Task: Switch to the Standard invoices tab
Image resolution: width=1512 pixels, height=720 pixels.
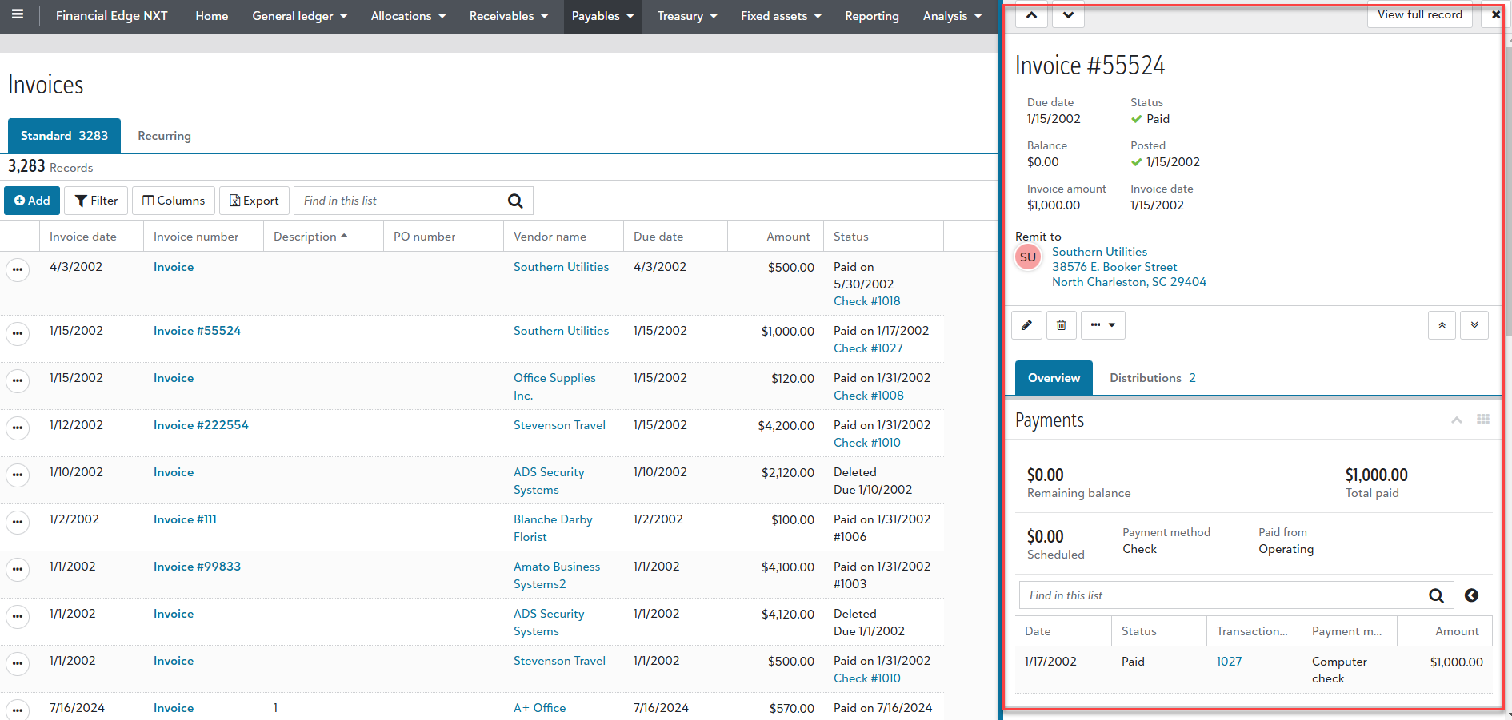Action: pos(64,136)
